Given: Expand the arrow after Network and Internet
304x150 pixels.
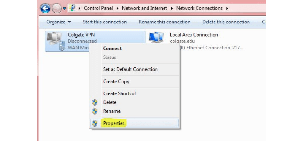Looking at the screenshot, I should coord(171,8).
